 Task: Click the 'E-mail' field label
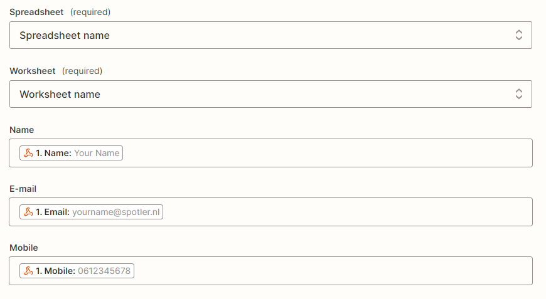click(x=23, y=189)
